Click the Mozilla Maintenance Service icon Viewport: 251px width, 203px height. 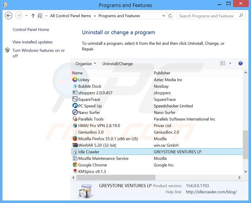click(75, 158)
